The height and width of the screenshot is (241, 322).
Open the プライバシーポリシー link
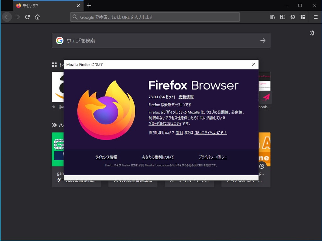213,157
